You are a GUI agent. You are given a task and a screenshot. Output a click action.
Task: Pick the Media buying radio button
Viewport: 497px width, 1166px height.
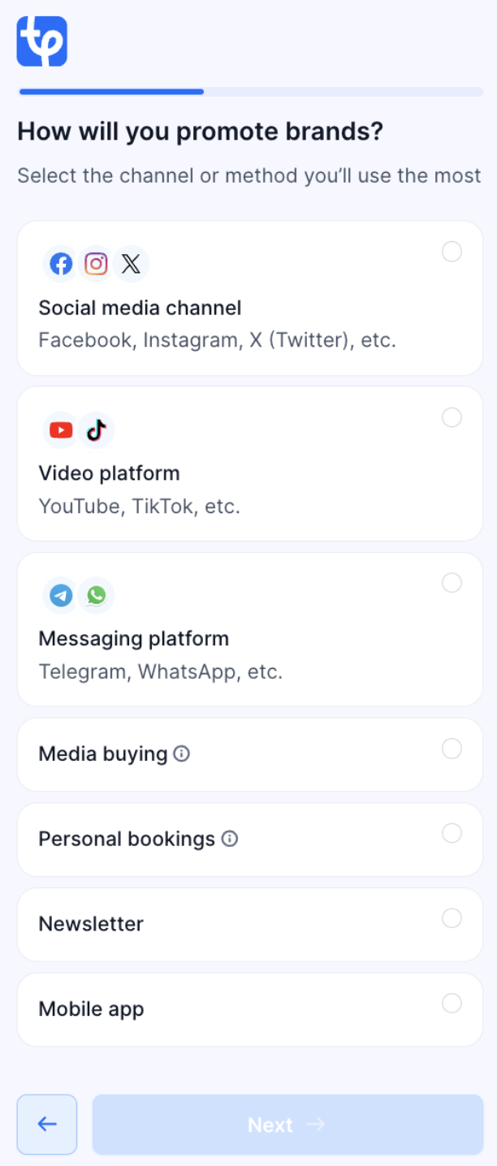tap(452, 749)
